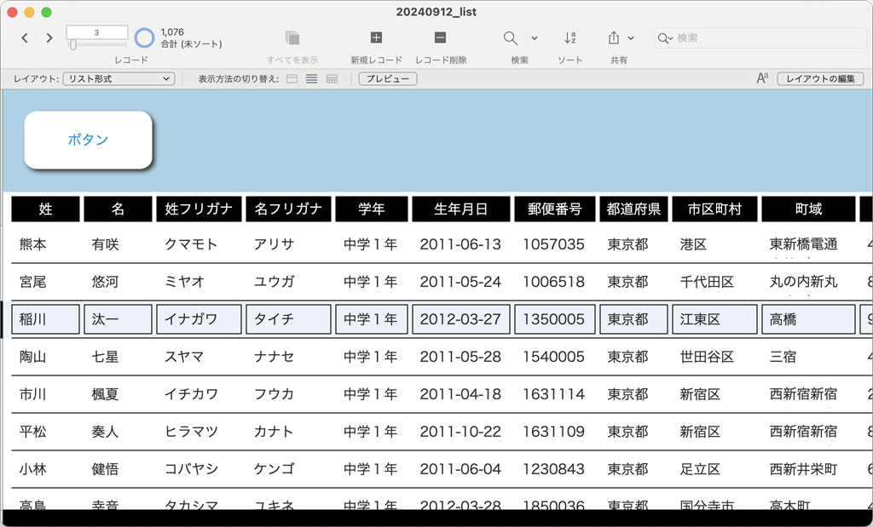Click the 姓 column header
This screenshot has width=873, height=527.
click(46, 209)
